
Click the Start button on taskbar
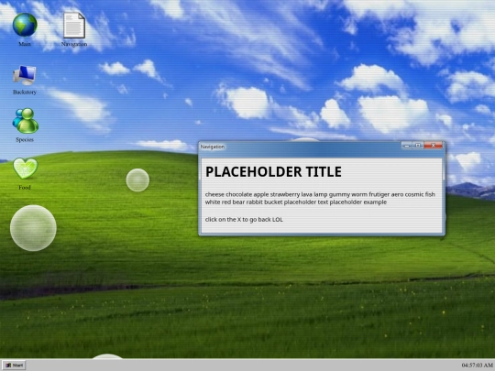click(15, 366)
